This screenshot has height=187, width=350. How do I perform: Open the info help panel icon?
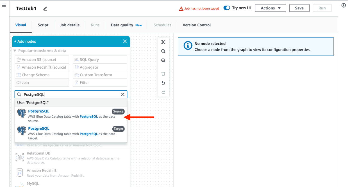pyautogui.click(x=344, y=5)
